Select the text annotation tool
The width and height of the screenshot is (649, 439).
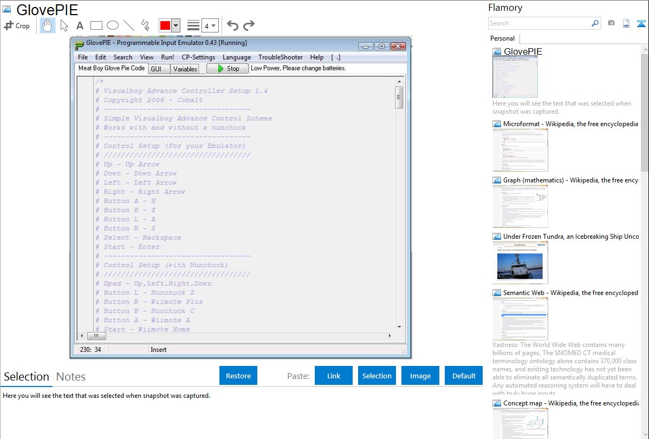[x=80, y=25]
